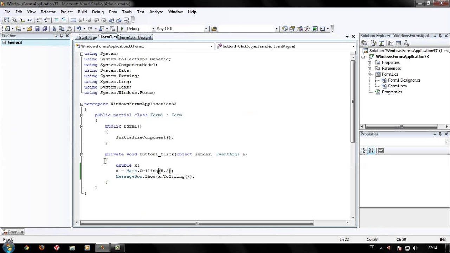This screenshot has height=253, width=450.
Task: Click Property Pages icon in Properties panel
Action: [381, 150]
